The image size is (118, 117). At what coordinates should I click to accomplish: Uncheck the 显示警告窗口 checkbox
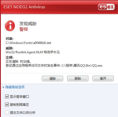7,96
